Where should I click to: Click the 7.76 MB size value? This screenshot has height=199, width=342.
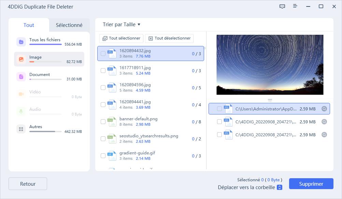point(143,56)
